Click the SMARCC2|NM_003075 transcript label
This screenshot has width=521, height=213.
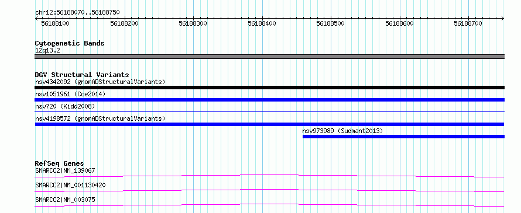[x=65, y=200]
